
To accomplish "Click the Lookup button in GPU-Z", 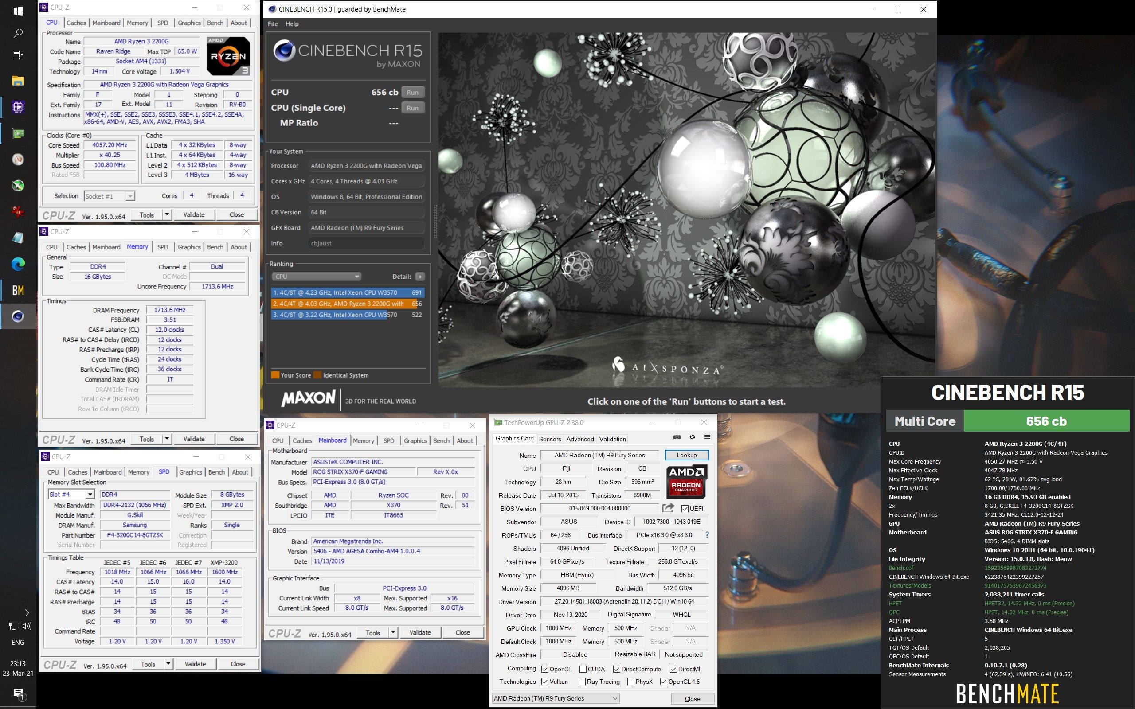I will point(687,455).
